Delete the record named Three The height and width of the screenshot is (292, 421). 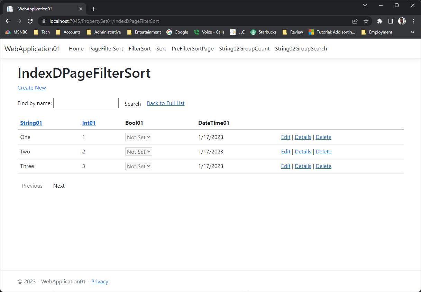(x=323, y=166)
